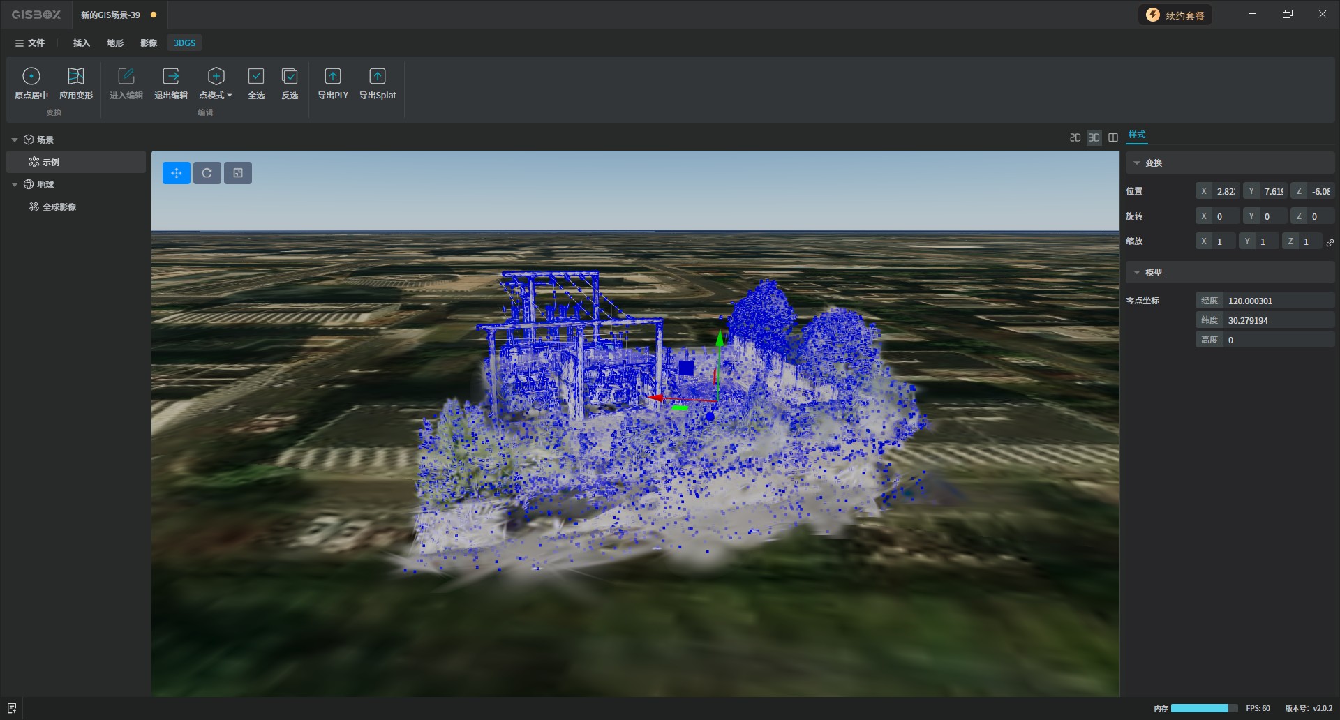Click the 应用变形 (apply transform) icon

[75, 77]
